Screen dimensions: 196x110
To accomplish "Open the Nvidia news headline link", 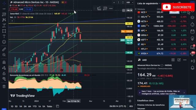I will pyautogui.click(x=162, y=93).
